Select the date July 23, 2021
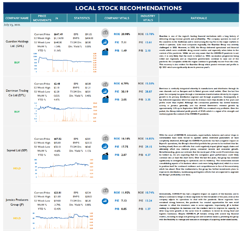 [12, 25]
